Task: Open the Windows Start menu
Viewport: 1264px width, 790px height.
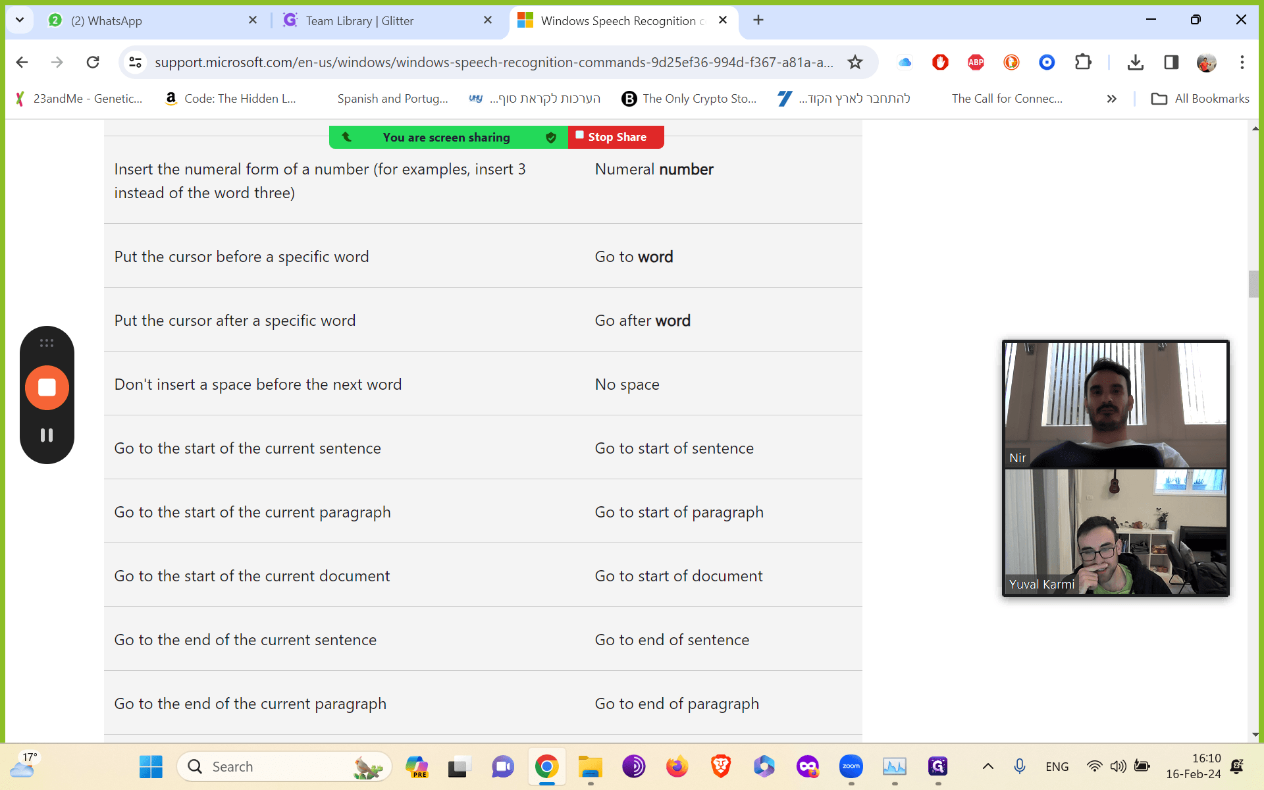Action: coord(151,767)
